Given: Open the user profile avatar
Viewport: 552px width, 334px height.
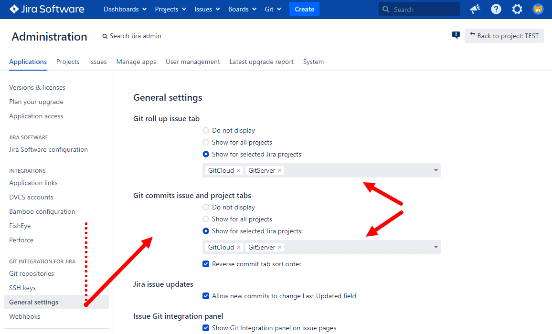Looking at the screenshot, I should pos(538,9).
